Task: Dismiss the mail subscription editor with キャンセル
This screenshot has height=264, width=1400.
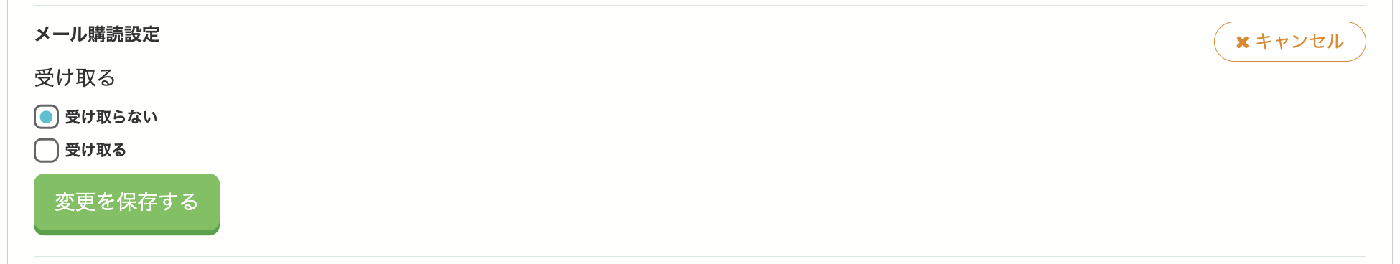Action: click(x=1289, y=42)
